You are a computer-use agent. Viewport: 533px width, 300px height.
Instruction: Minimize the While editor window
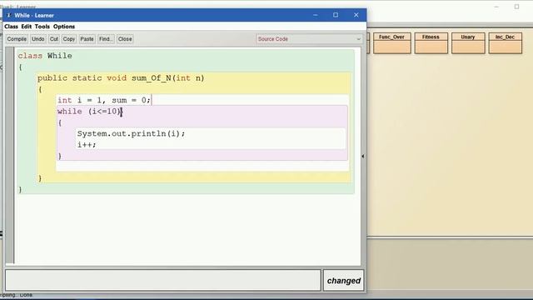click(x=316, y=15)
